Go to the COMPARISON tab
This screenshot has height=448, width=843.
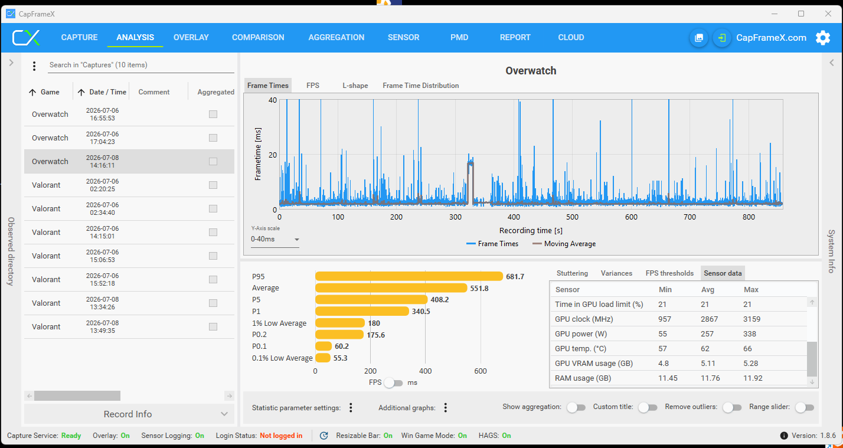[258, 37]
